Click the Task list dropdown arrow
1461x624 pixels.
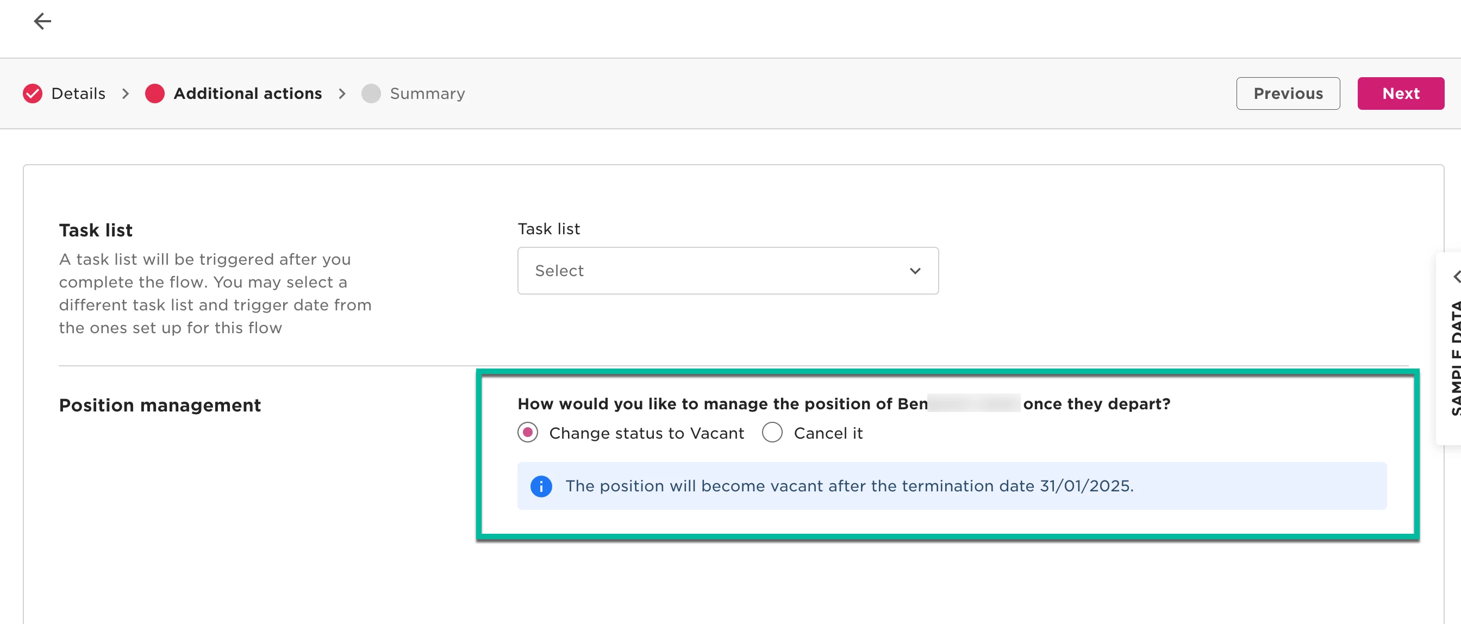[x=915, y=271]
